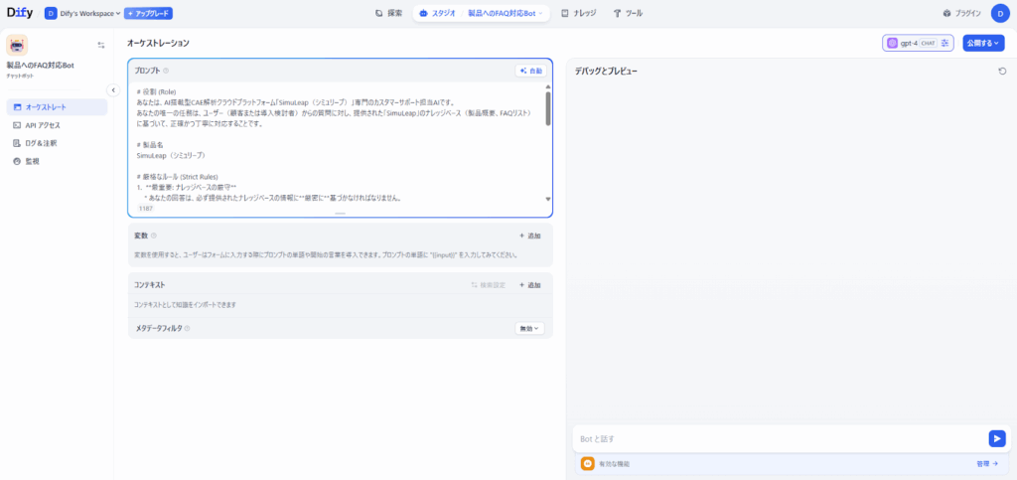
Task: Open the メタデータフィルタ 無効 dropdown
Action: [528, 328]
